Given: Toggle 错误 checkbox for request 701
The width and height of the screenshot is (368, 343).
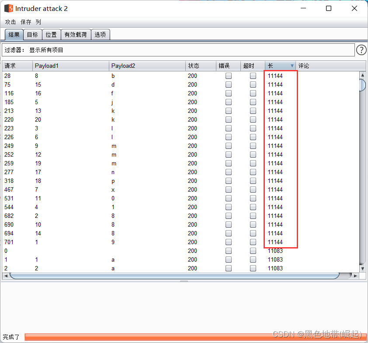Looking at the screenshot, I should coord(228,242).
